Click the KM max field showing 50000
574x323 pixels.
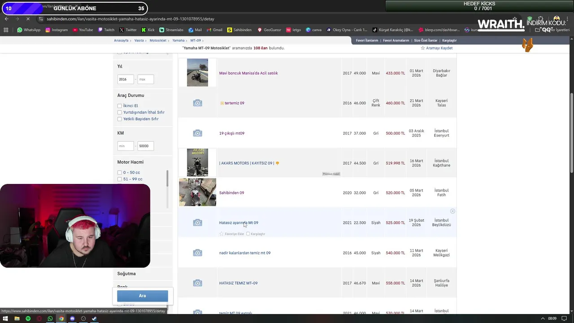(x=145, y=146)
